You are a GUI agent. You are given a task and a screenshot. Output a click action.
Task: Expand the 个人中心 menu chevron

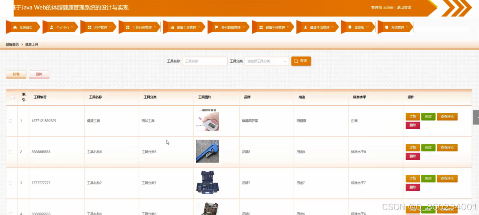tap(72, 27)
